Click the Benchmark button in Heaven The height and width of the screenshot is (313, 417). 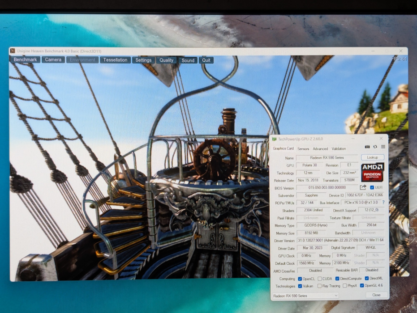click(x=25, y=59)
